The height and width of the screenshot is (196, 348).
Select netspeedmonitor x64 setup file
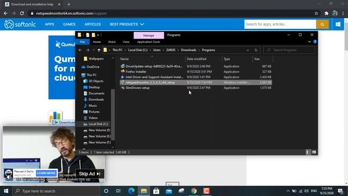coord(196,82)
